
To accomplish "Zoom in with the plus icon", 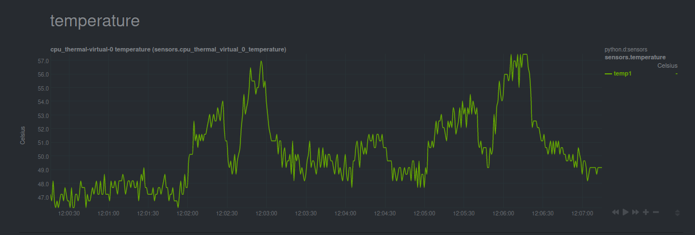I will pyautogui.click(x=646, y=212).
